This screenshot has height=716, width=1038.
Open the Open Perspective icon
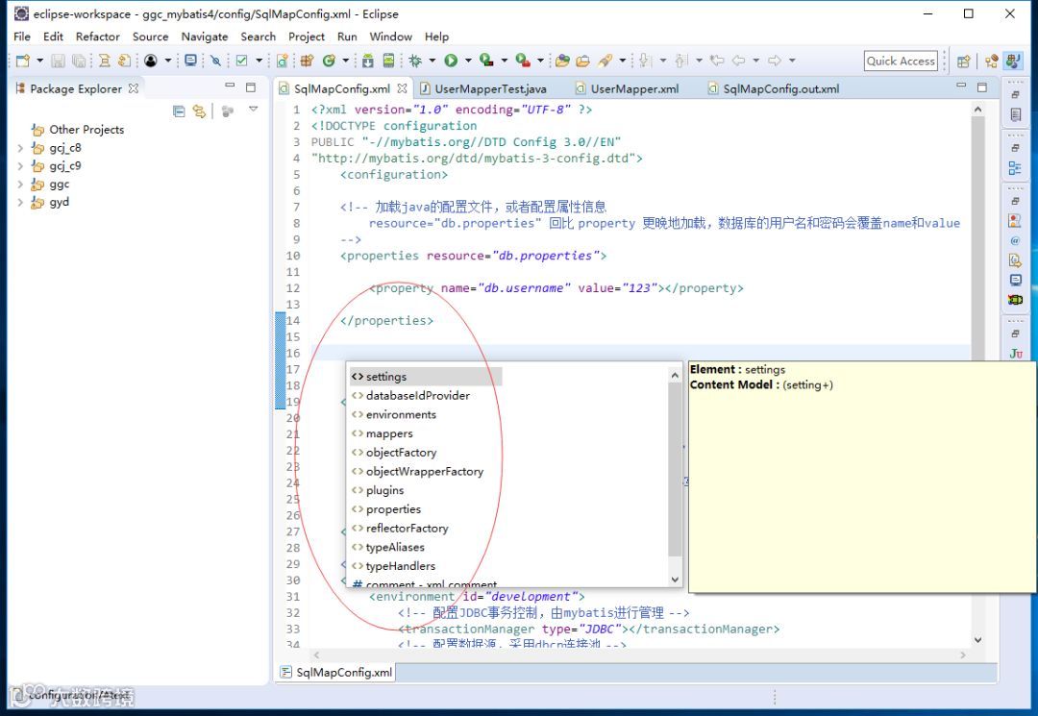tap(964, 61)
